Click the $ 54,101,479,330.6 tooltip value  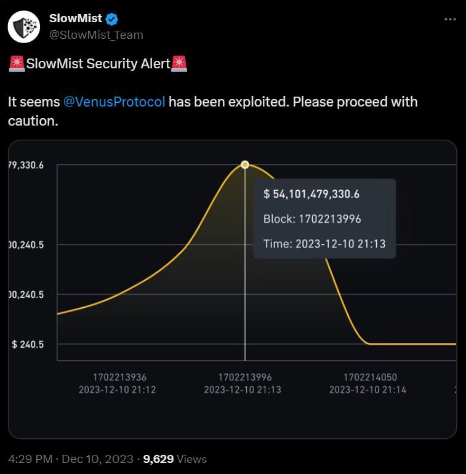[311, 194]
